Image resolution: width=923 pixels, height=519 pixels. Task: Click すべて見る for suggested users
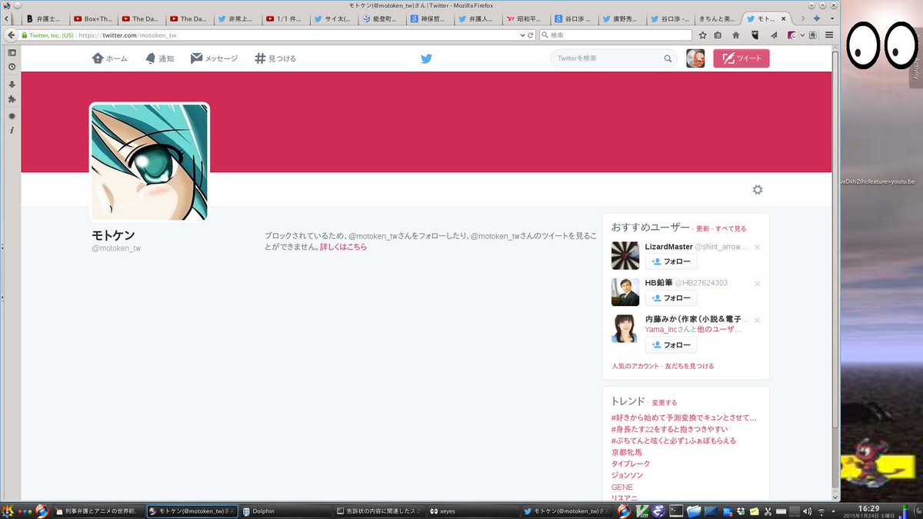pyautogui.click(x=731, y=228)
